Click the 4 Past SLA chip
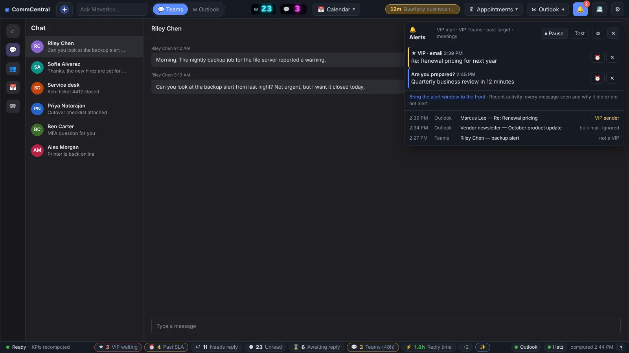This screenshot has width=629, height=353. click(x=166, y=347)
